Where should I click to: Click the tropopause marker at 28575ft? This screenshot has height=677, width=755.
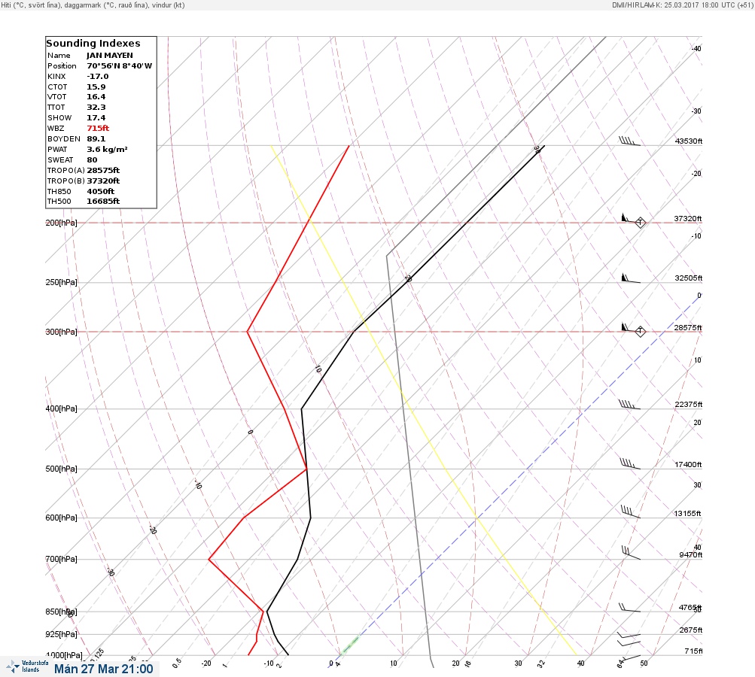point(640,331)
